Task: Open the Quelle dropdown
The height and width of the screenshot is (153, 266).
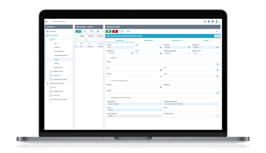Action: point(191,110)
